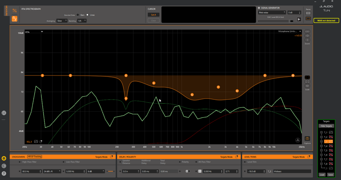Click the Save targets button
This screenshot has width=341, height=180.
point(331,174)
